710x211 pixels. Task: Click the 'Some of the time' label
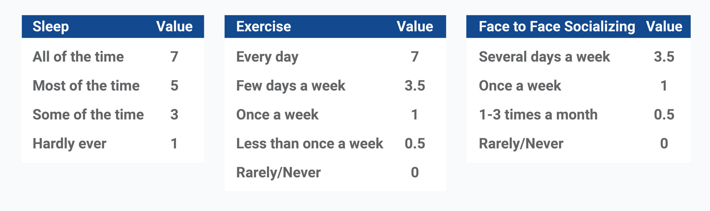[x=88, y=114]
